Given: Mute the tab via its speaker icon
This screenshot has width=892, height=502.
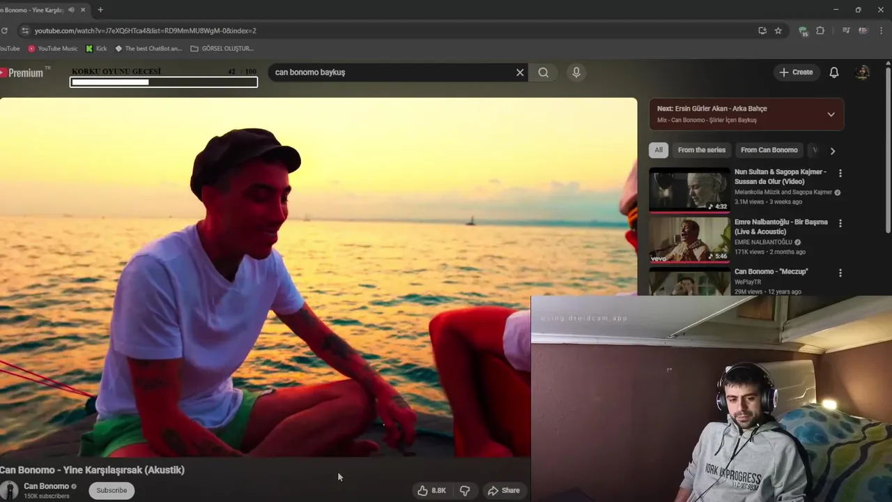Looking at the screenshot, I should pos(71,10).
